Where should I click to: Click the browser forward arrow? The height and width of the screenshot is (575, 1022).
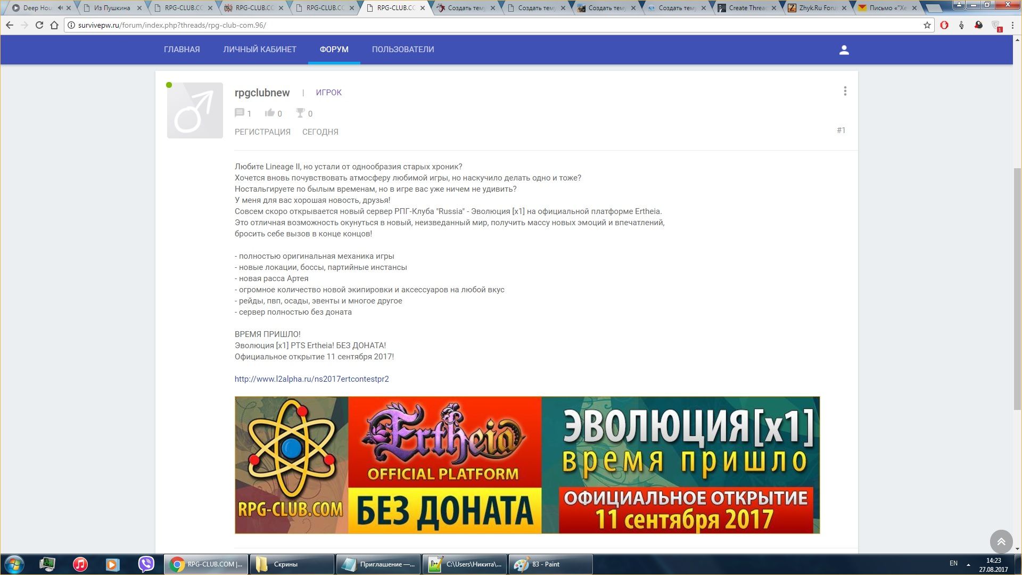tap(24, 25)
